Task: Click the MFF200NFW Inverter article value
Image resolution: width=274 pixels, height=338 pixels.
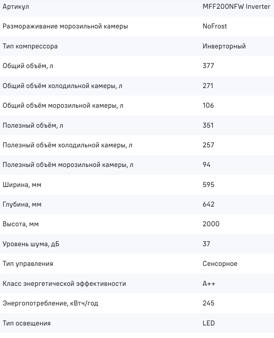Action: pyautogui.click(x=236, y=7)
